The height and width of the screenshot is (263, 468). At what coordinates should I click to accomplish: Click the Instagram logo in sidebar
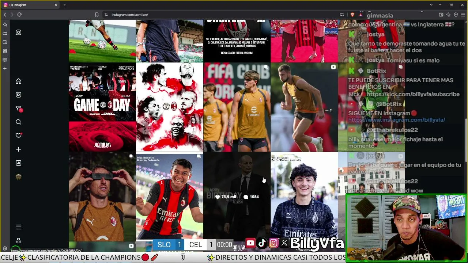(x=18, y=33)
